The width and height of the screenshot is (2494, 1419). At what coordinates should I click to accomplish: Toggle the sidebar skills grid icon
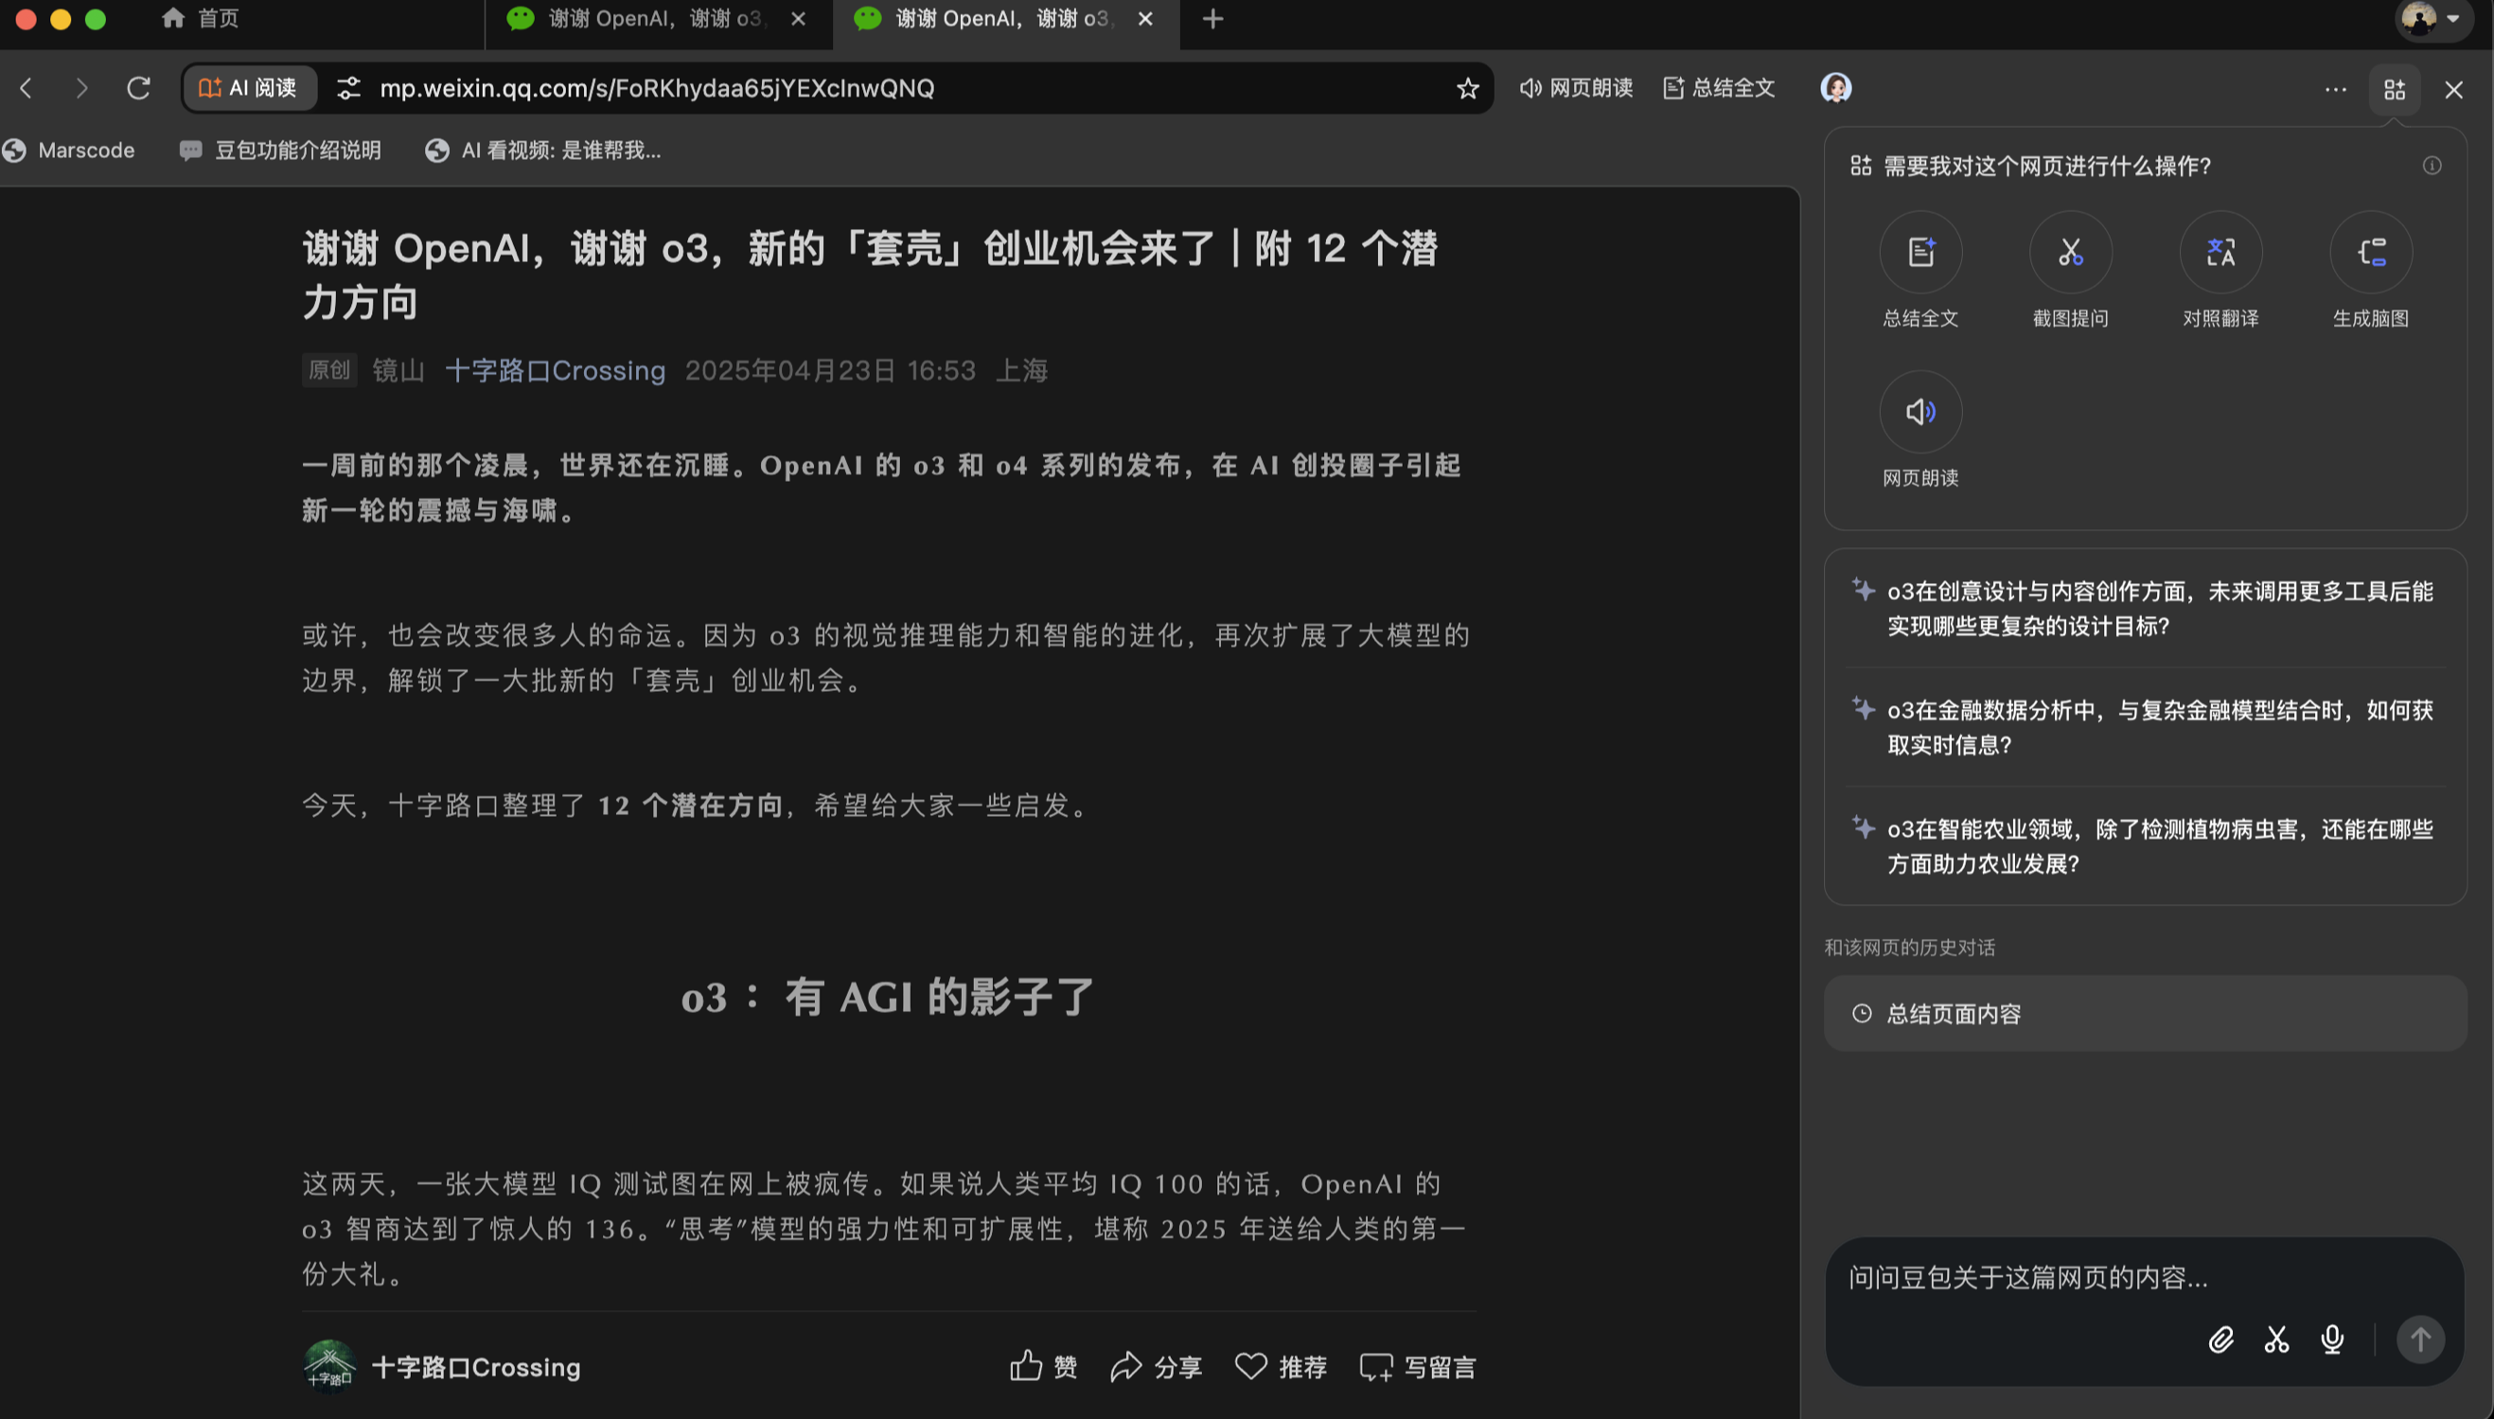pos(2395,90)
